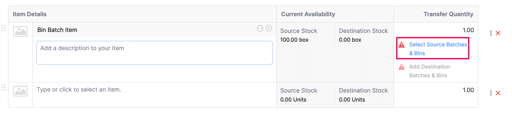The image size is (512, 113).
Task: Click the warning icon beside Add Destination Batches
Action: (402, 67)
